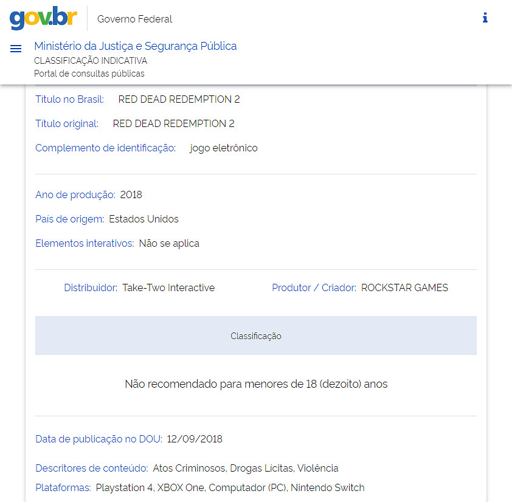Click the DOU publication date 12/09/2018

[195, 439]
